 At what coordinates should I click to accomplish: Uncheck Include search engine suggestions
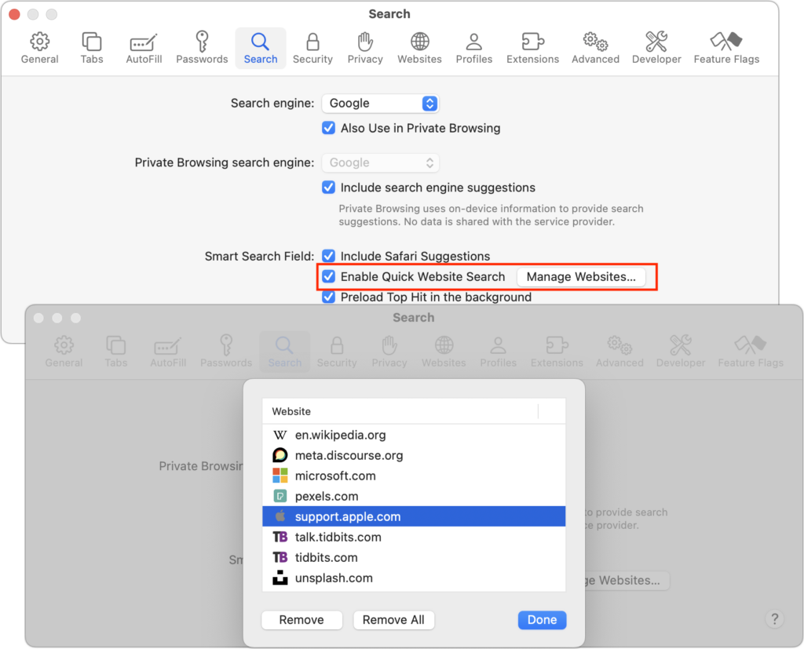point(329,188)
